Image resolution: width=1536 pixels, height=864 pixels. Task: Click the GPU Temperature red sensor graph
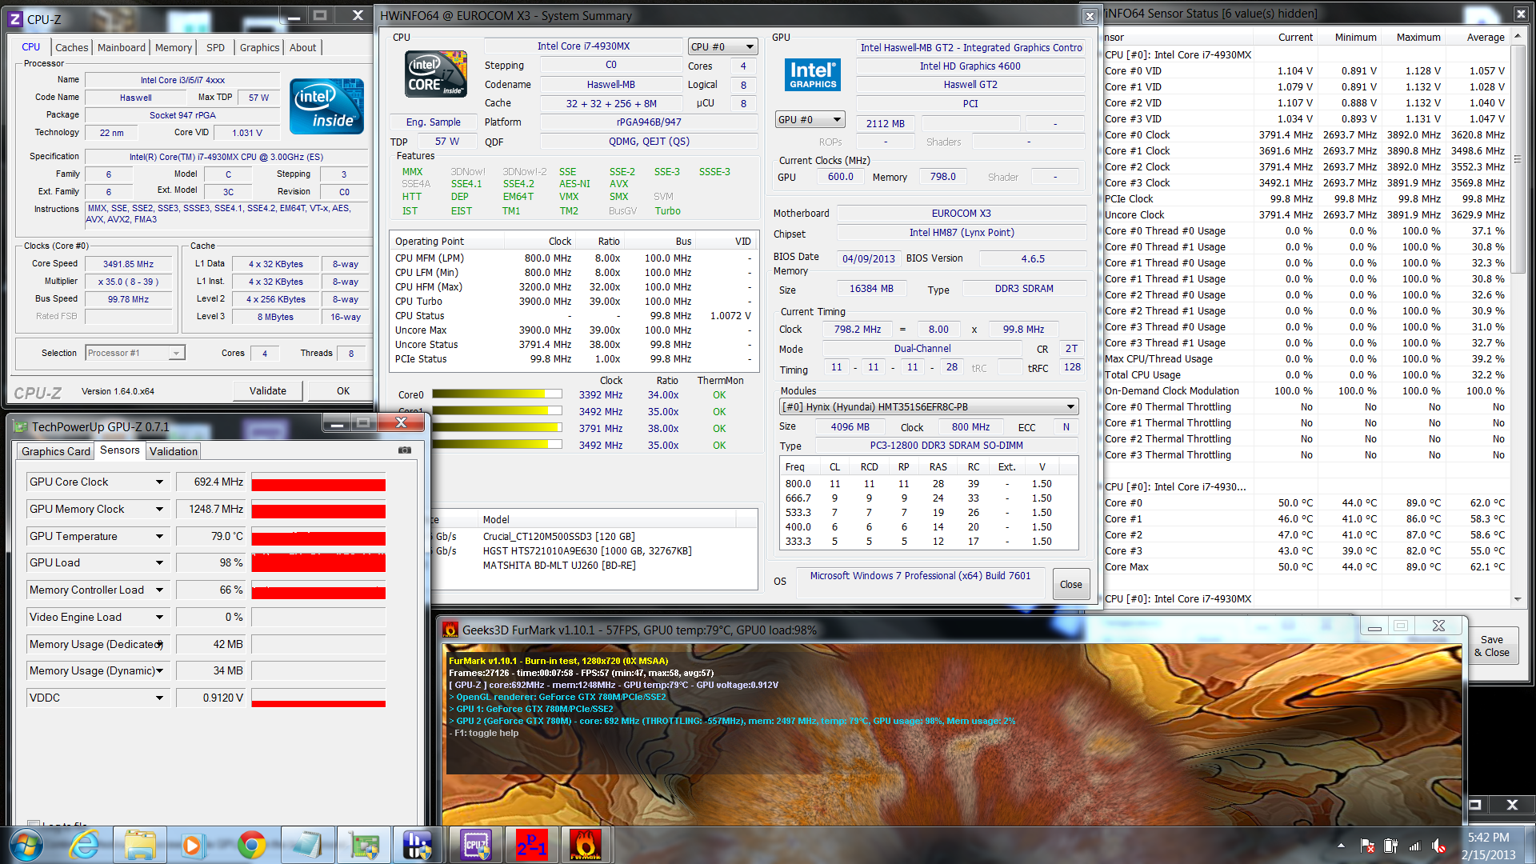pyautogui.click(x=318, y=536)
